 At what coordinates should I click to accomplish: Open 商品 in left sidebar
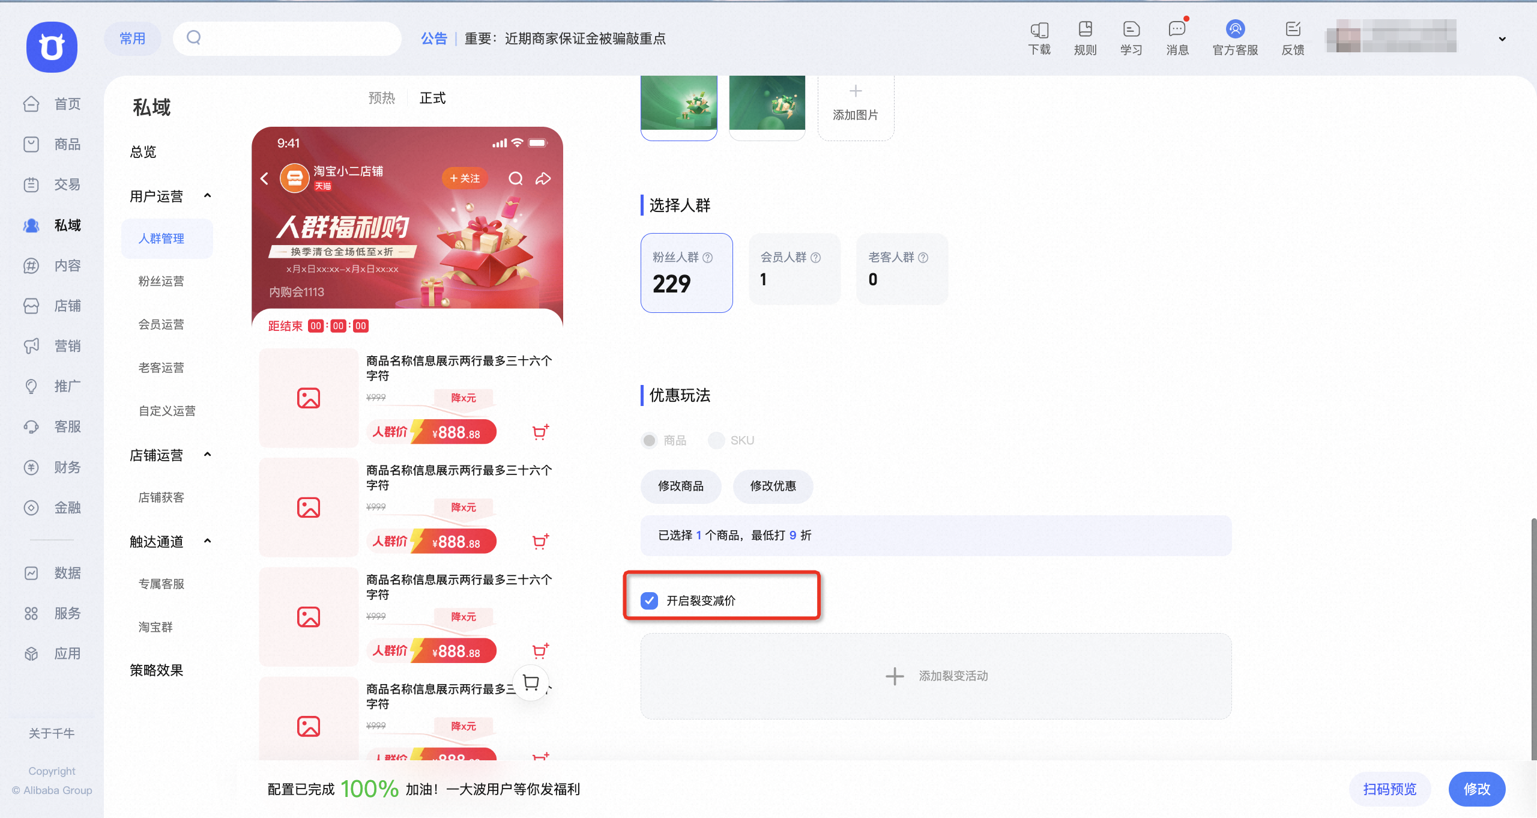click(x=52, y=144)
